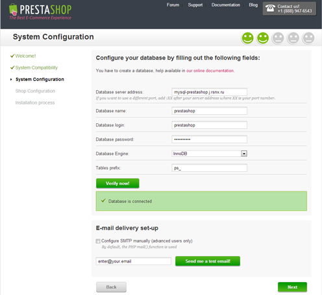Select the InnoDB engine combo box
This screenshot has width=322, height=295.
tap(210, 154)
